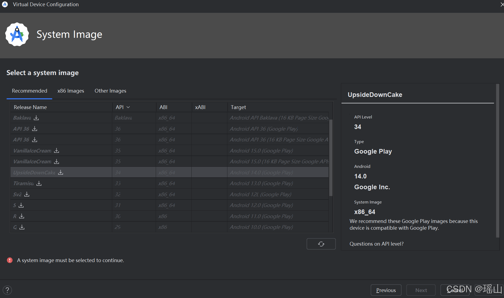Click the details panel vertical scrollbar
This screenshot has height=298, width=504.
click(497, 161)
